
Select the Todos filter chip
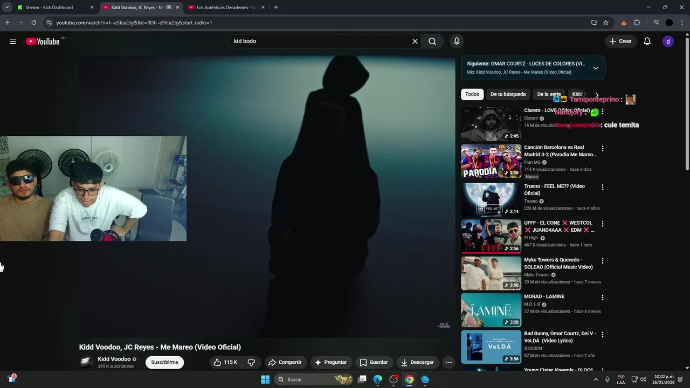[472, 94]
